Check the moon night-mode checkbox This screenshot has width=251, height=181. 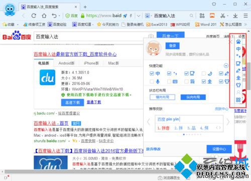204,73
